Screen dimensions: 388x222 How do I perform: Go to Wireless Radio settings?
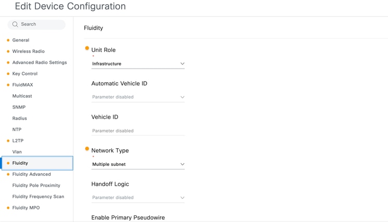tap(29, 51)
